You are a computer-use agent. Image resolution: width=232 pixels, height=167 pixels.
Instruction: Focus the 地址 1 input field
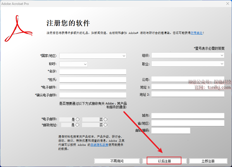coord(188,87)
